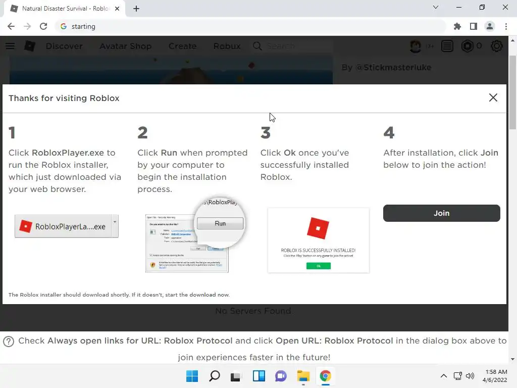Open the browser extensions puzzle icon
Viewport: 517px width, 388px height.
coord(457,26)
